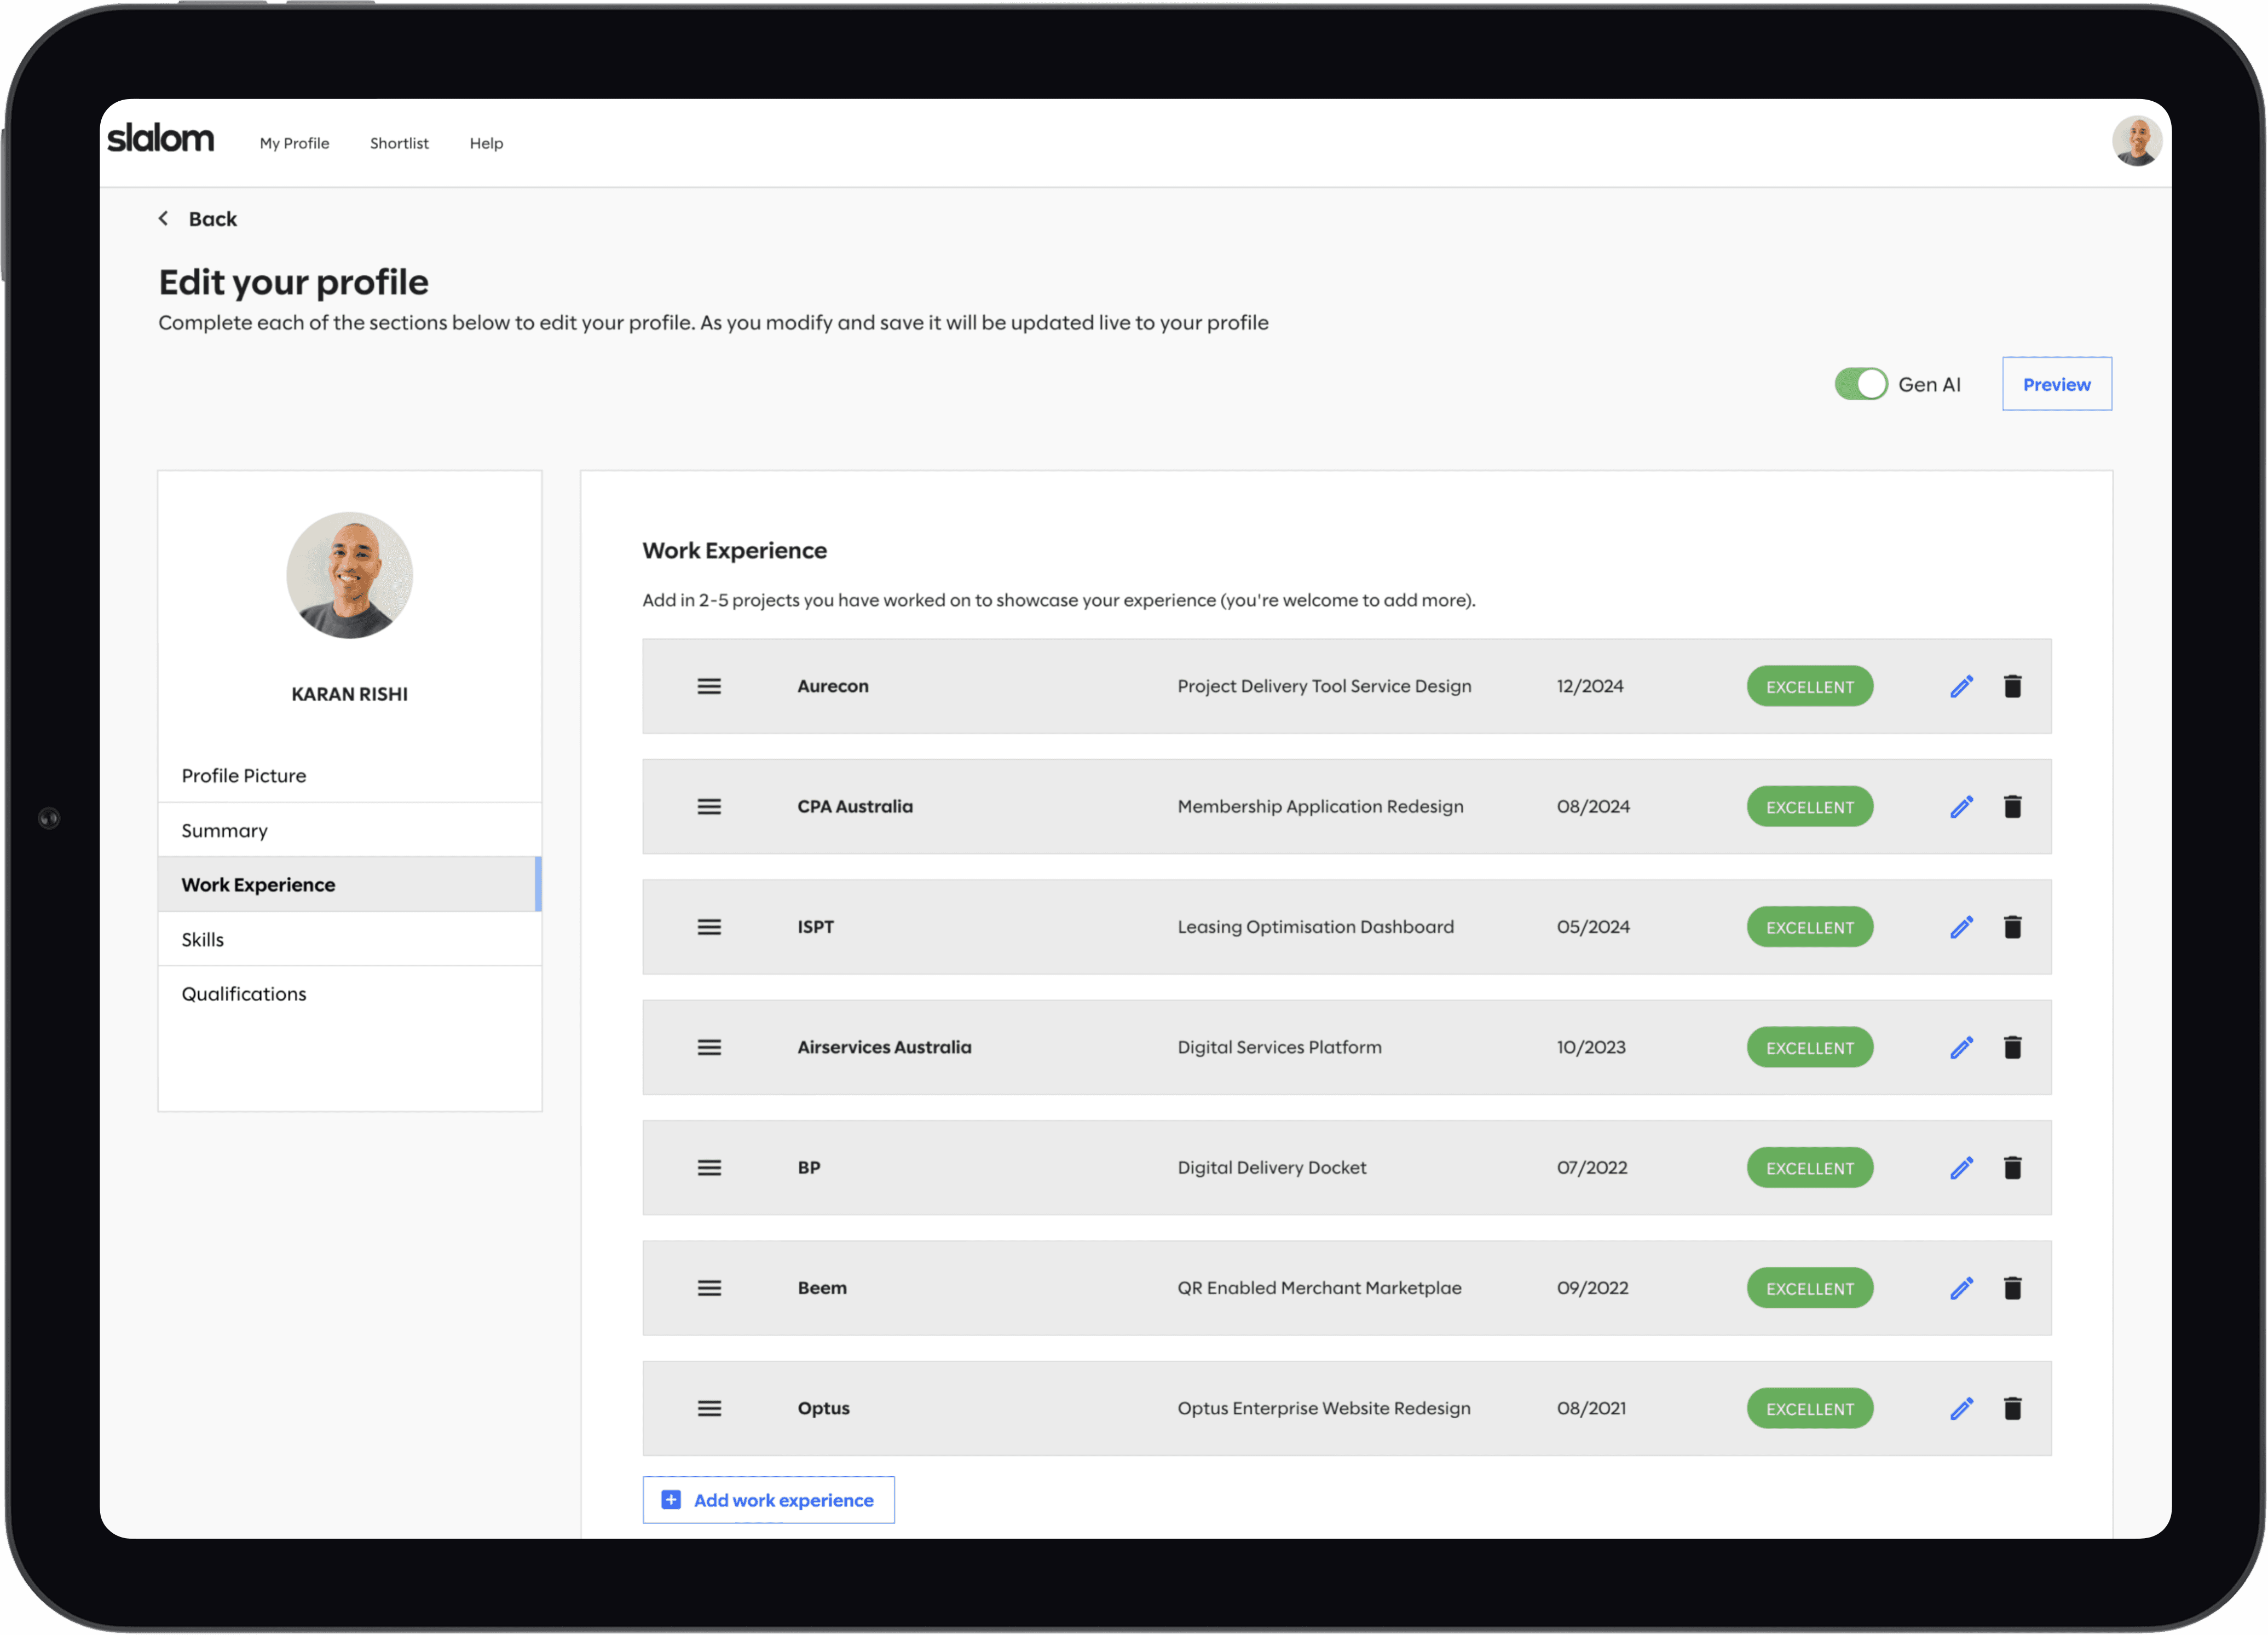Edit the Aurecon work experience entry

[1961, 686]
